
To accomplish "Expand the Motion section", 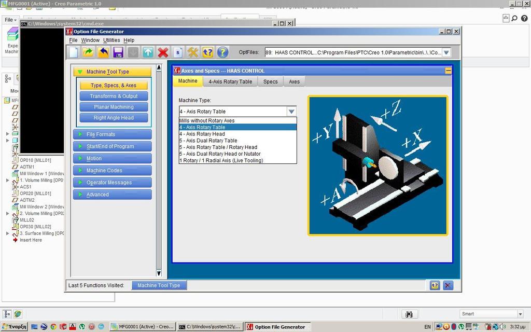I will [113, 158].
